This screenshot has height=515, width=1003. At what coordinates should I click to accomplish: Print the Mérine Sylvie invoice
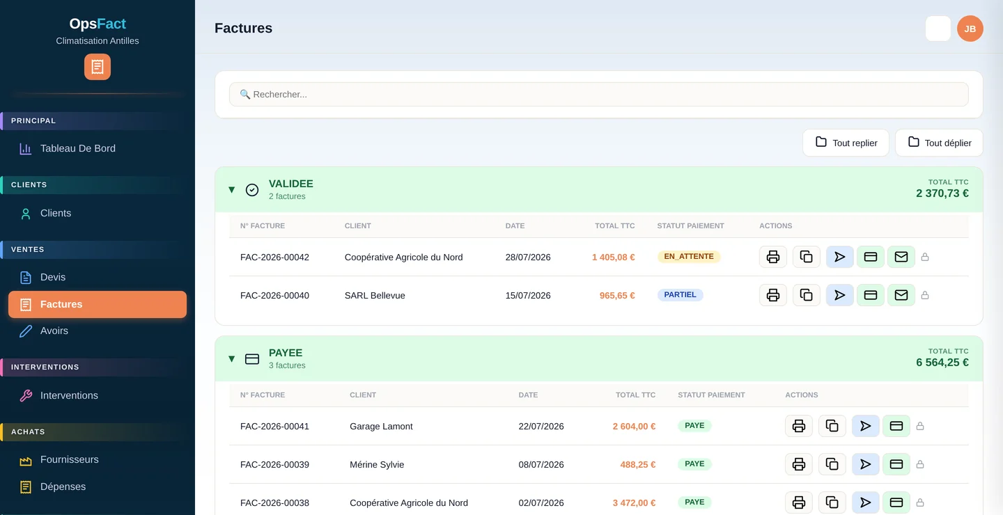[x=799, y=464]
